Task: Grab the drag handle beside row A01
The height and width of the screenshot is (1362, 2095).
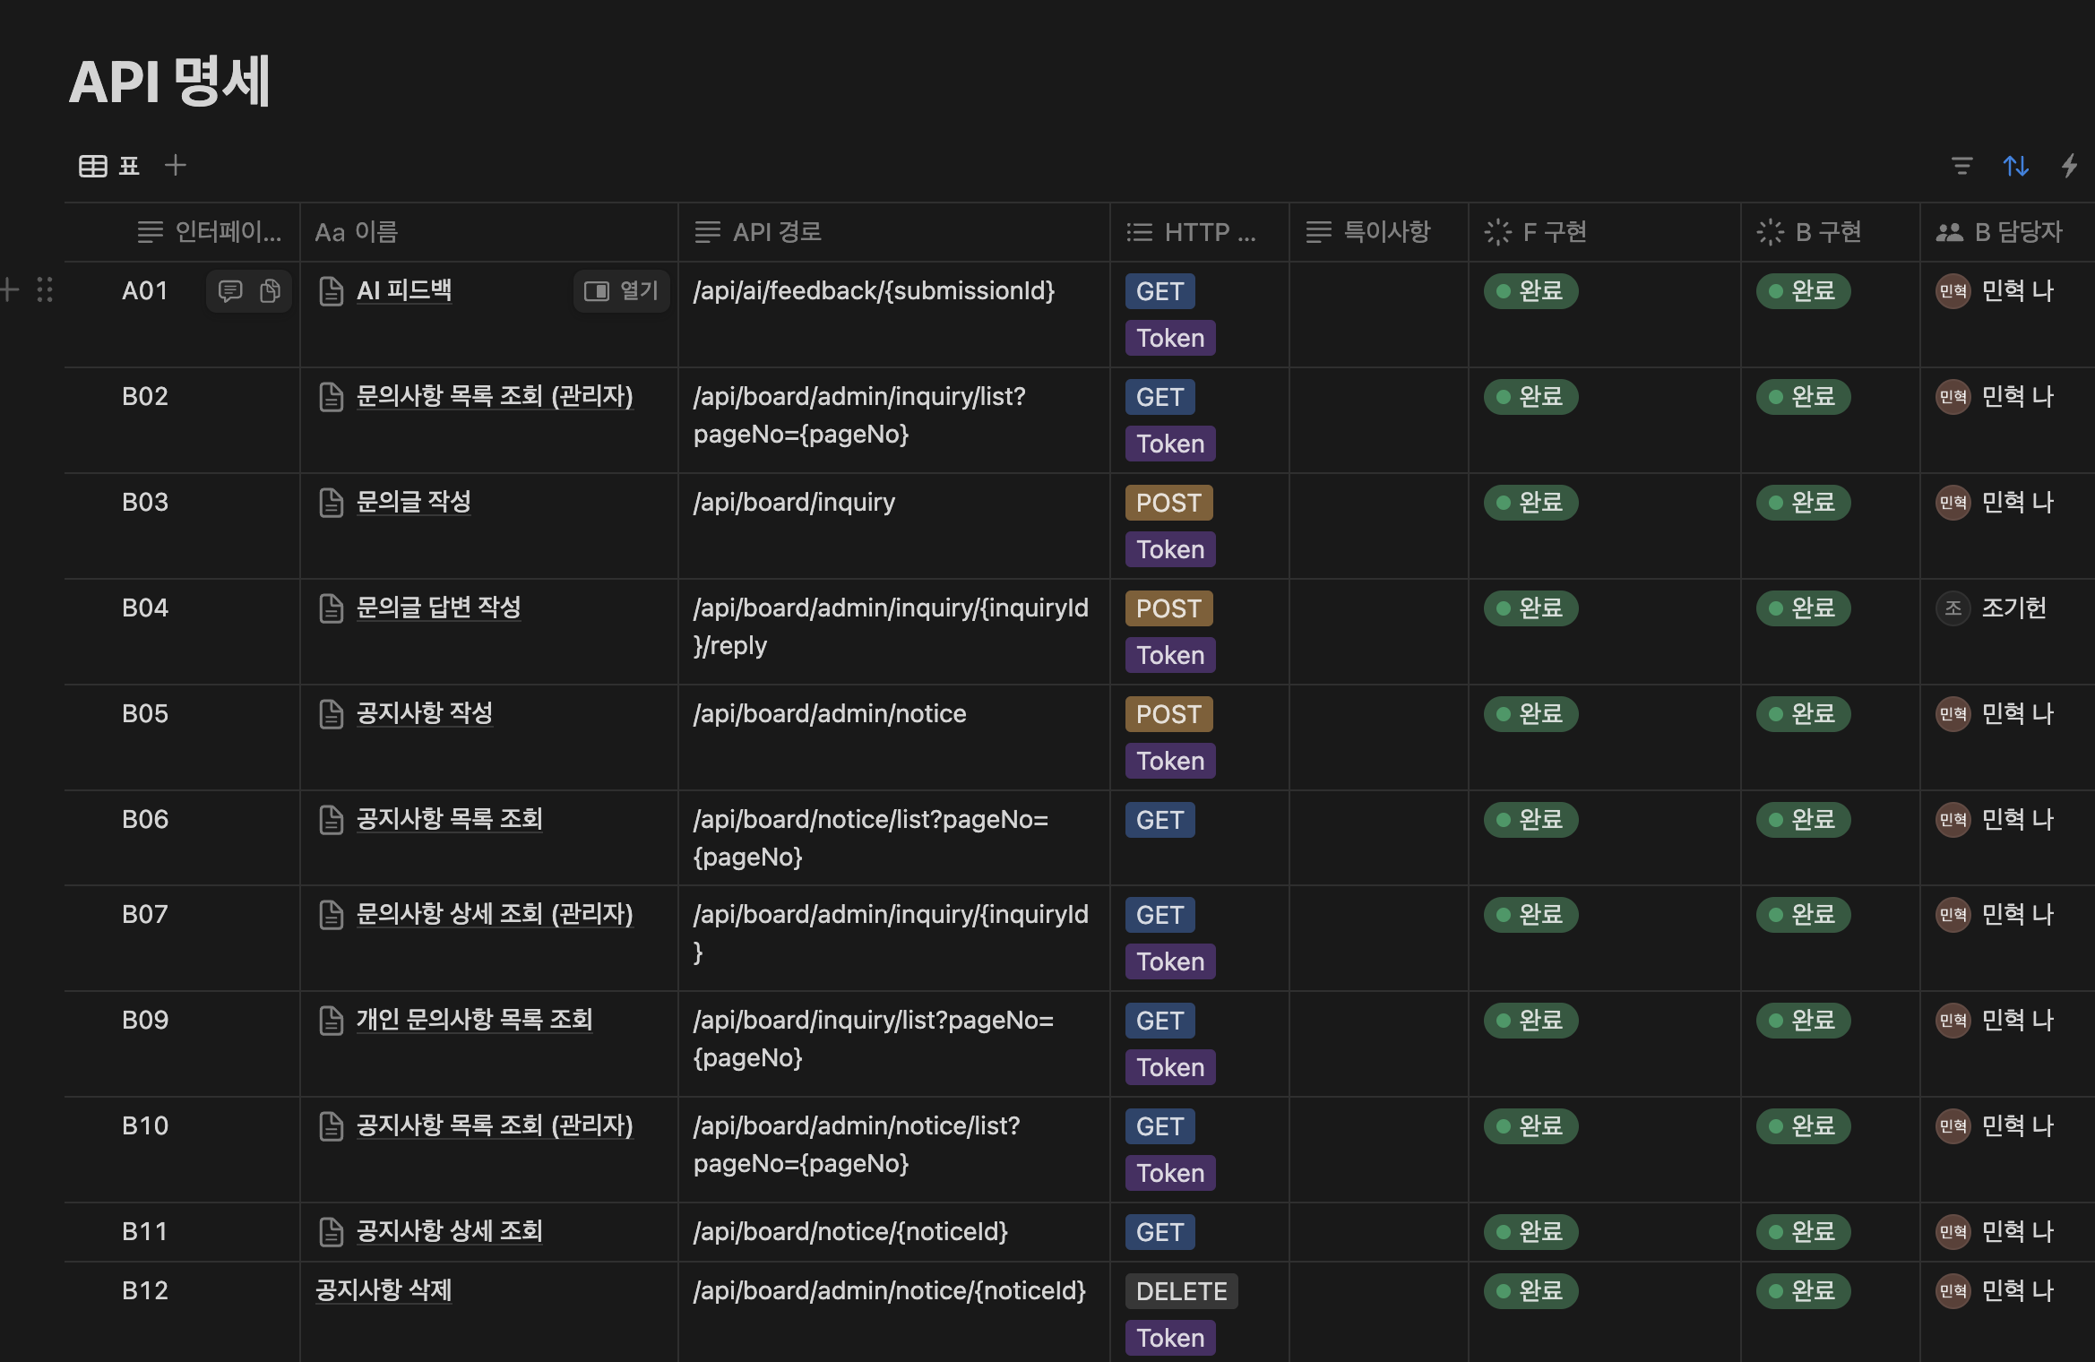Action: pyautogui.click(x=45, y=289)
